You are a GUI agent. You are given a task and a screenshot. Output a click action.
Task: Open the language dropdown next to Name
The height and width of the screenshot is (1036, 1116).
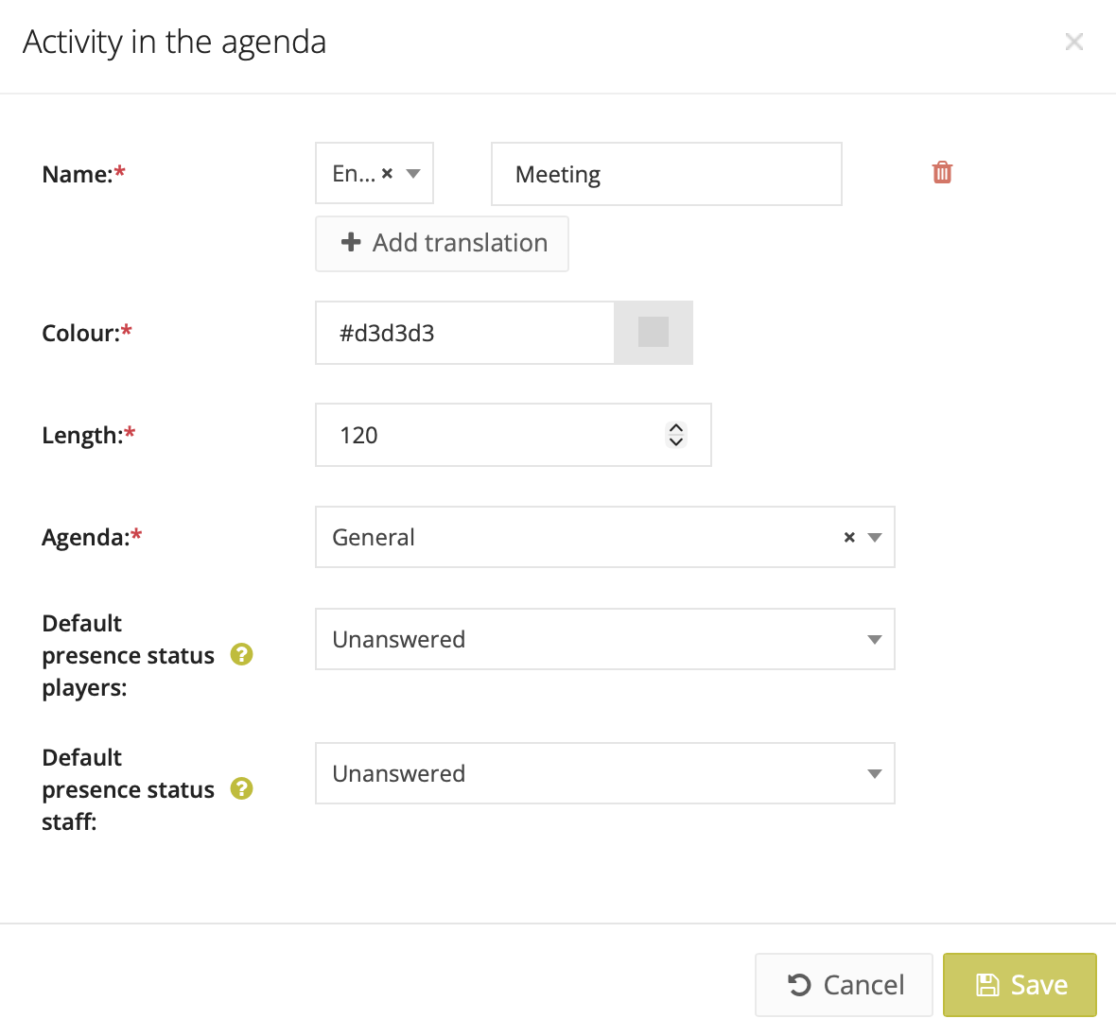click(x=413, y=174)
